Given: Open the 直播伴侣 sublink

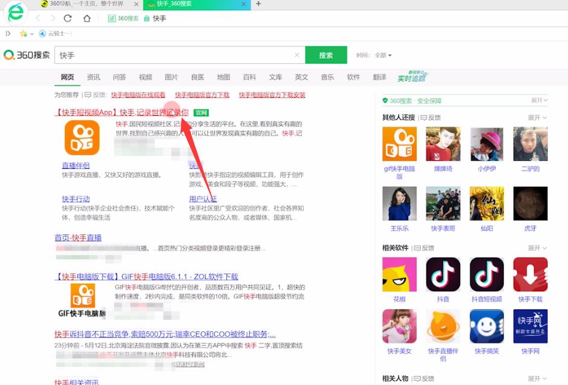Looking at the screenshot, I should [x=75, y=166].
